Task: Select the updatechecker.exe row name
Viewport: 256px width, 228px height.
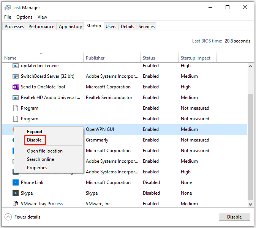Action: pyautogui.click(x=40, y=66)
